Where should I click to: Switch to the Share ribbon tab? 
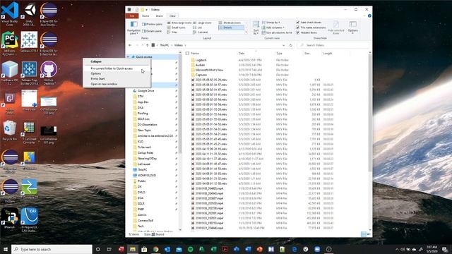[159, 16]
